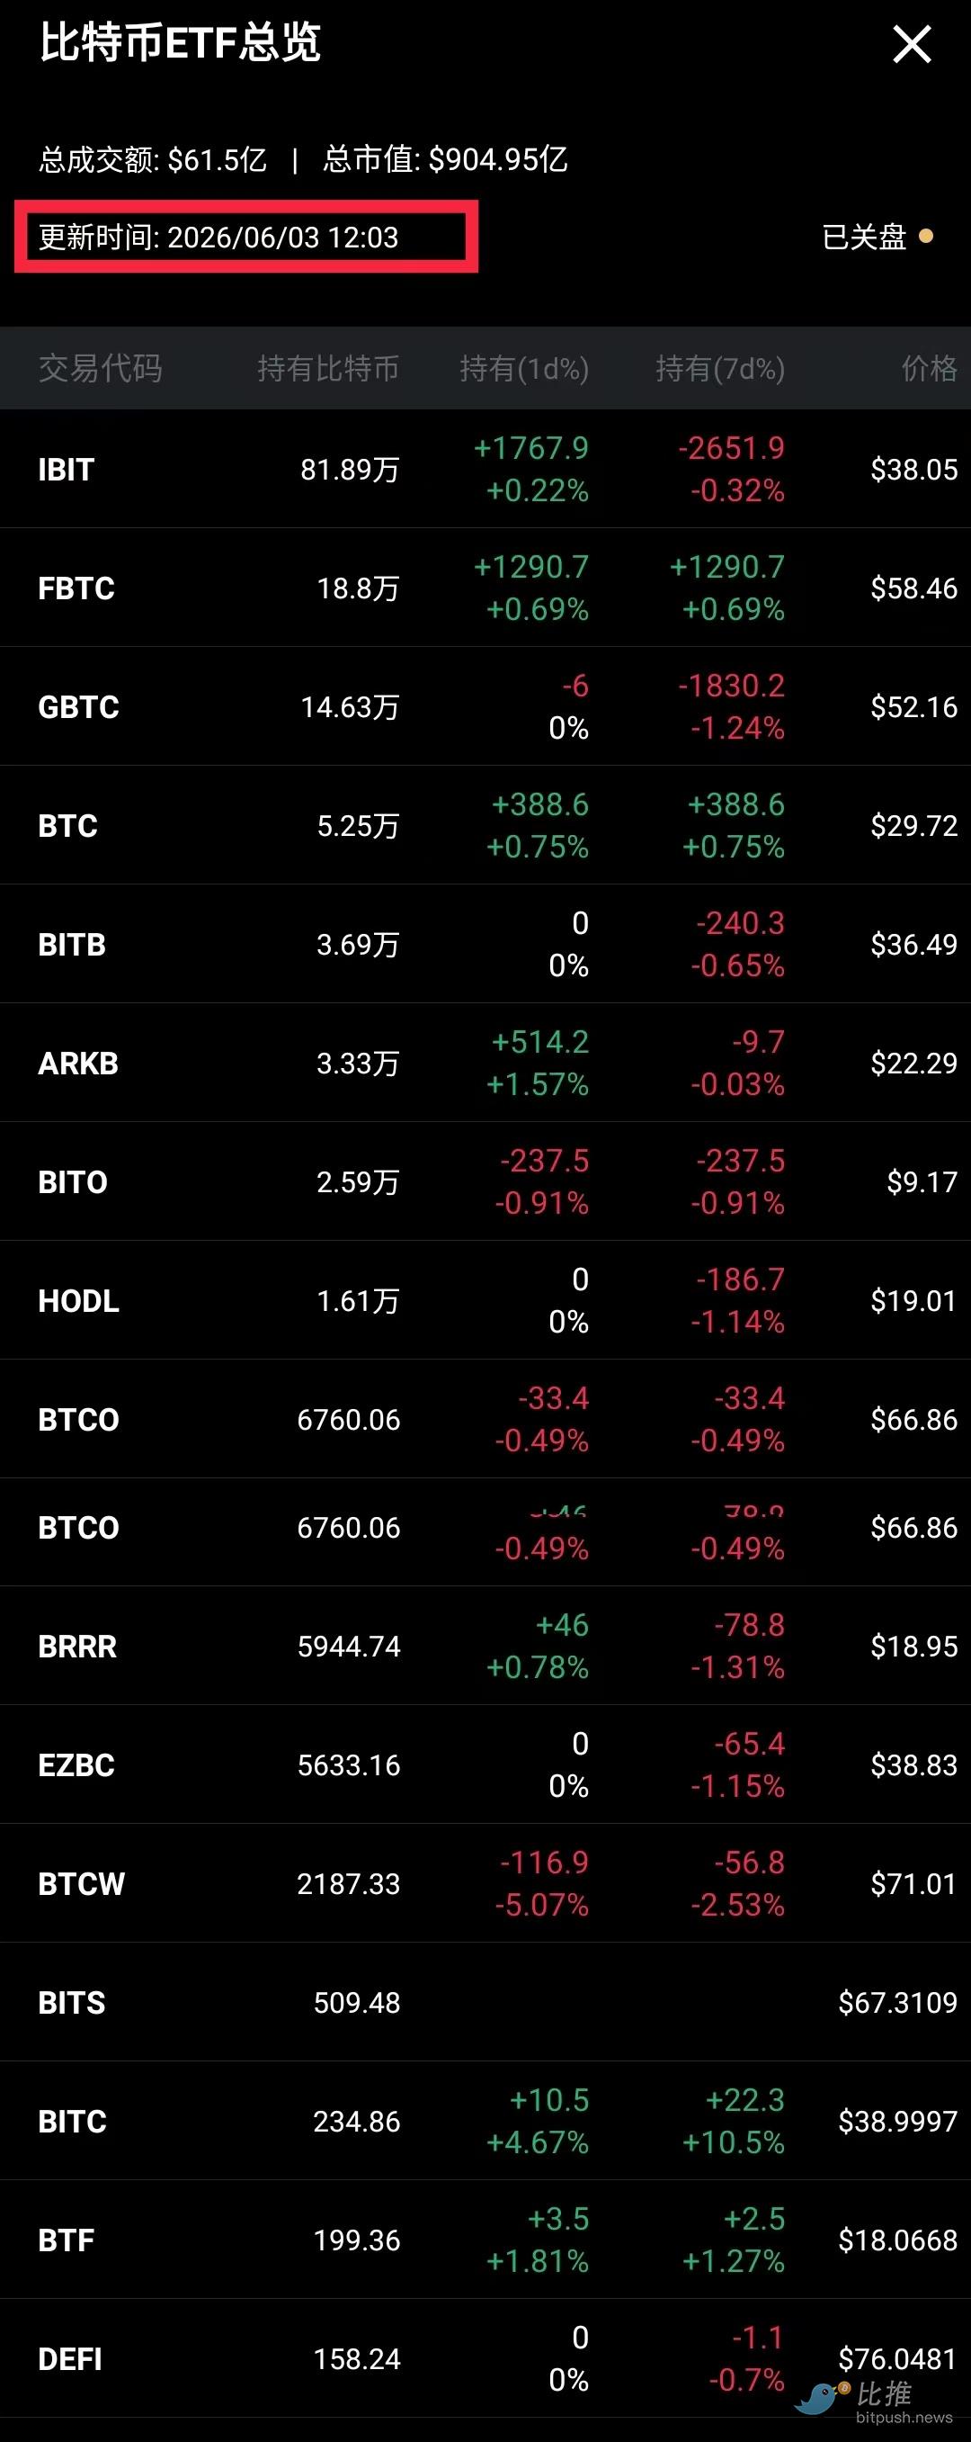971x2442 pixels.
Task: Open the FBTC ETF row
Action: point(485,588)
